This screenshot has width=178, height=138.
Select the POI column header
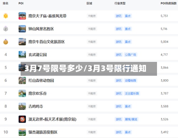(21, 3)
